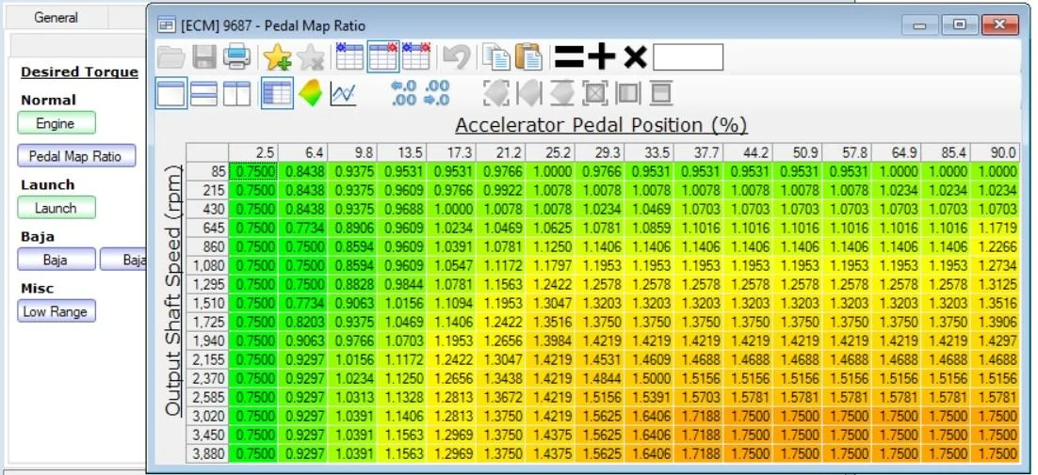The height and width of the screenshot is (475, 1038).
Task: Click table icon with blue and red markers
Action: (416, 56)
